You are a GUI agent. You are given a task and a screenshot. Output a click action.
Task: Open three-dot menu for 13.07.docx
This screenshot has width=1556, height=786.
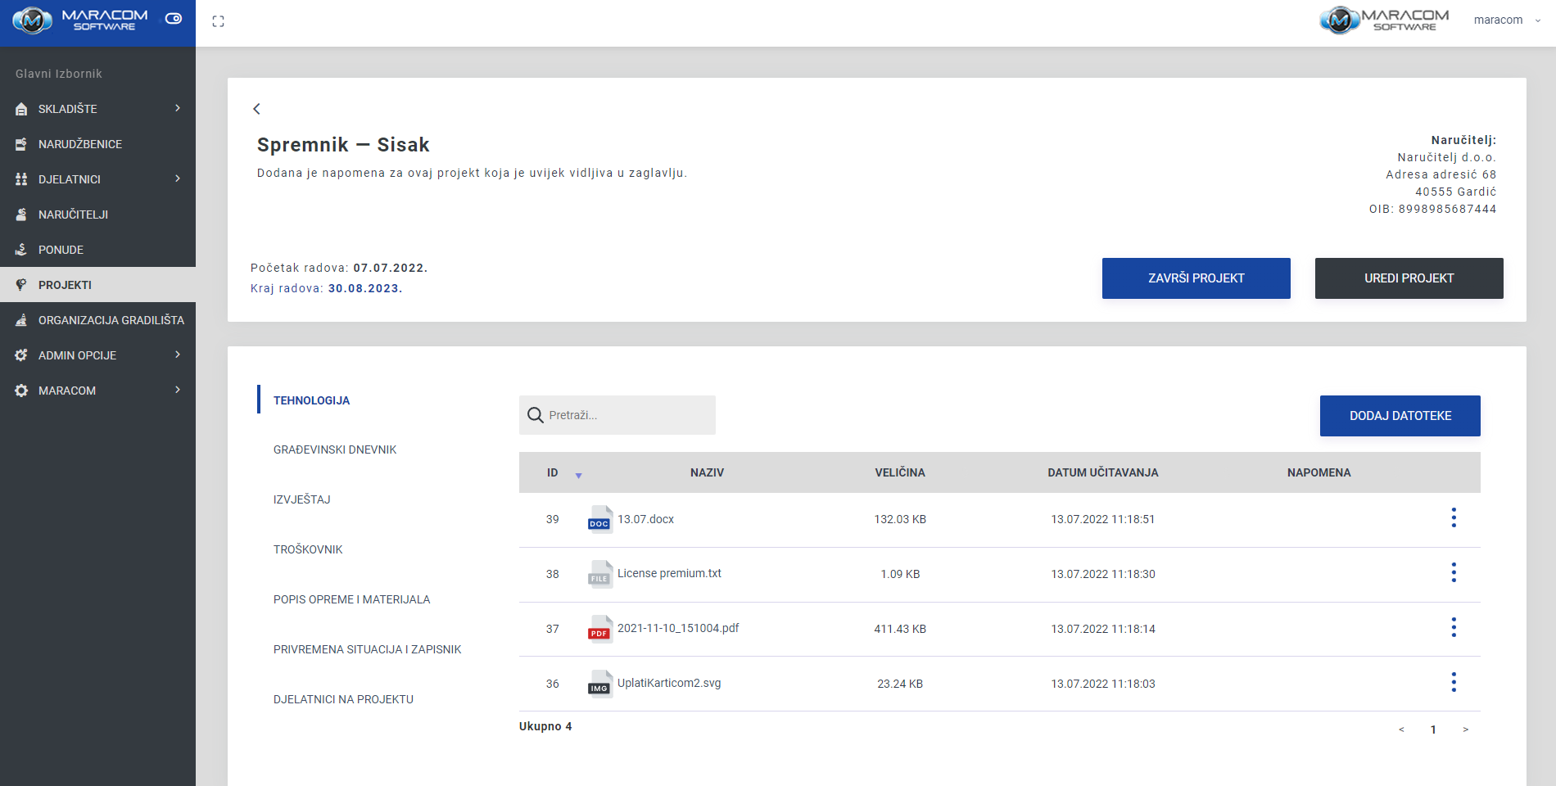coord(1453,517)
